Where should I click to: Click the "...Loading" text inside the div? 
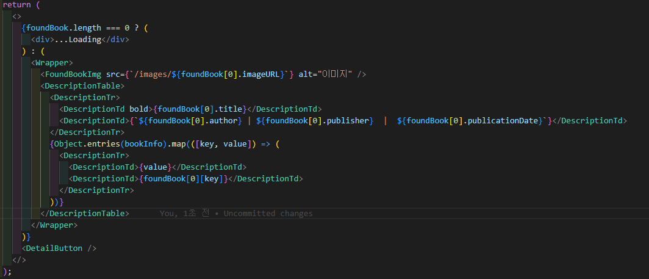(78, 40)
